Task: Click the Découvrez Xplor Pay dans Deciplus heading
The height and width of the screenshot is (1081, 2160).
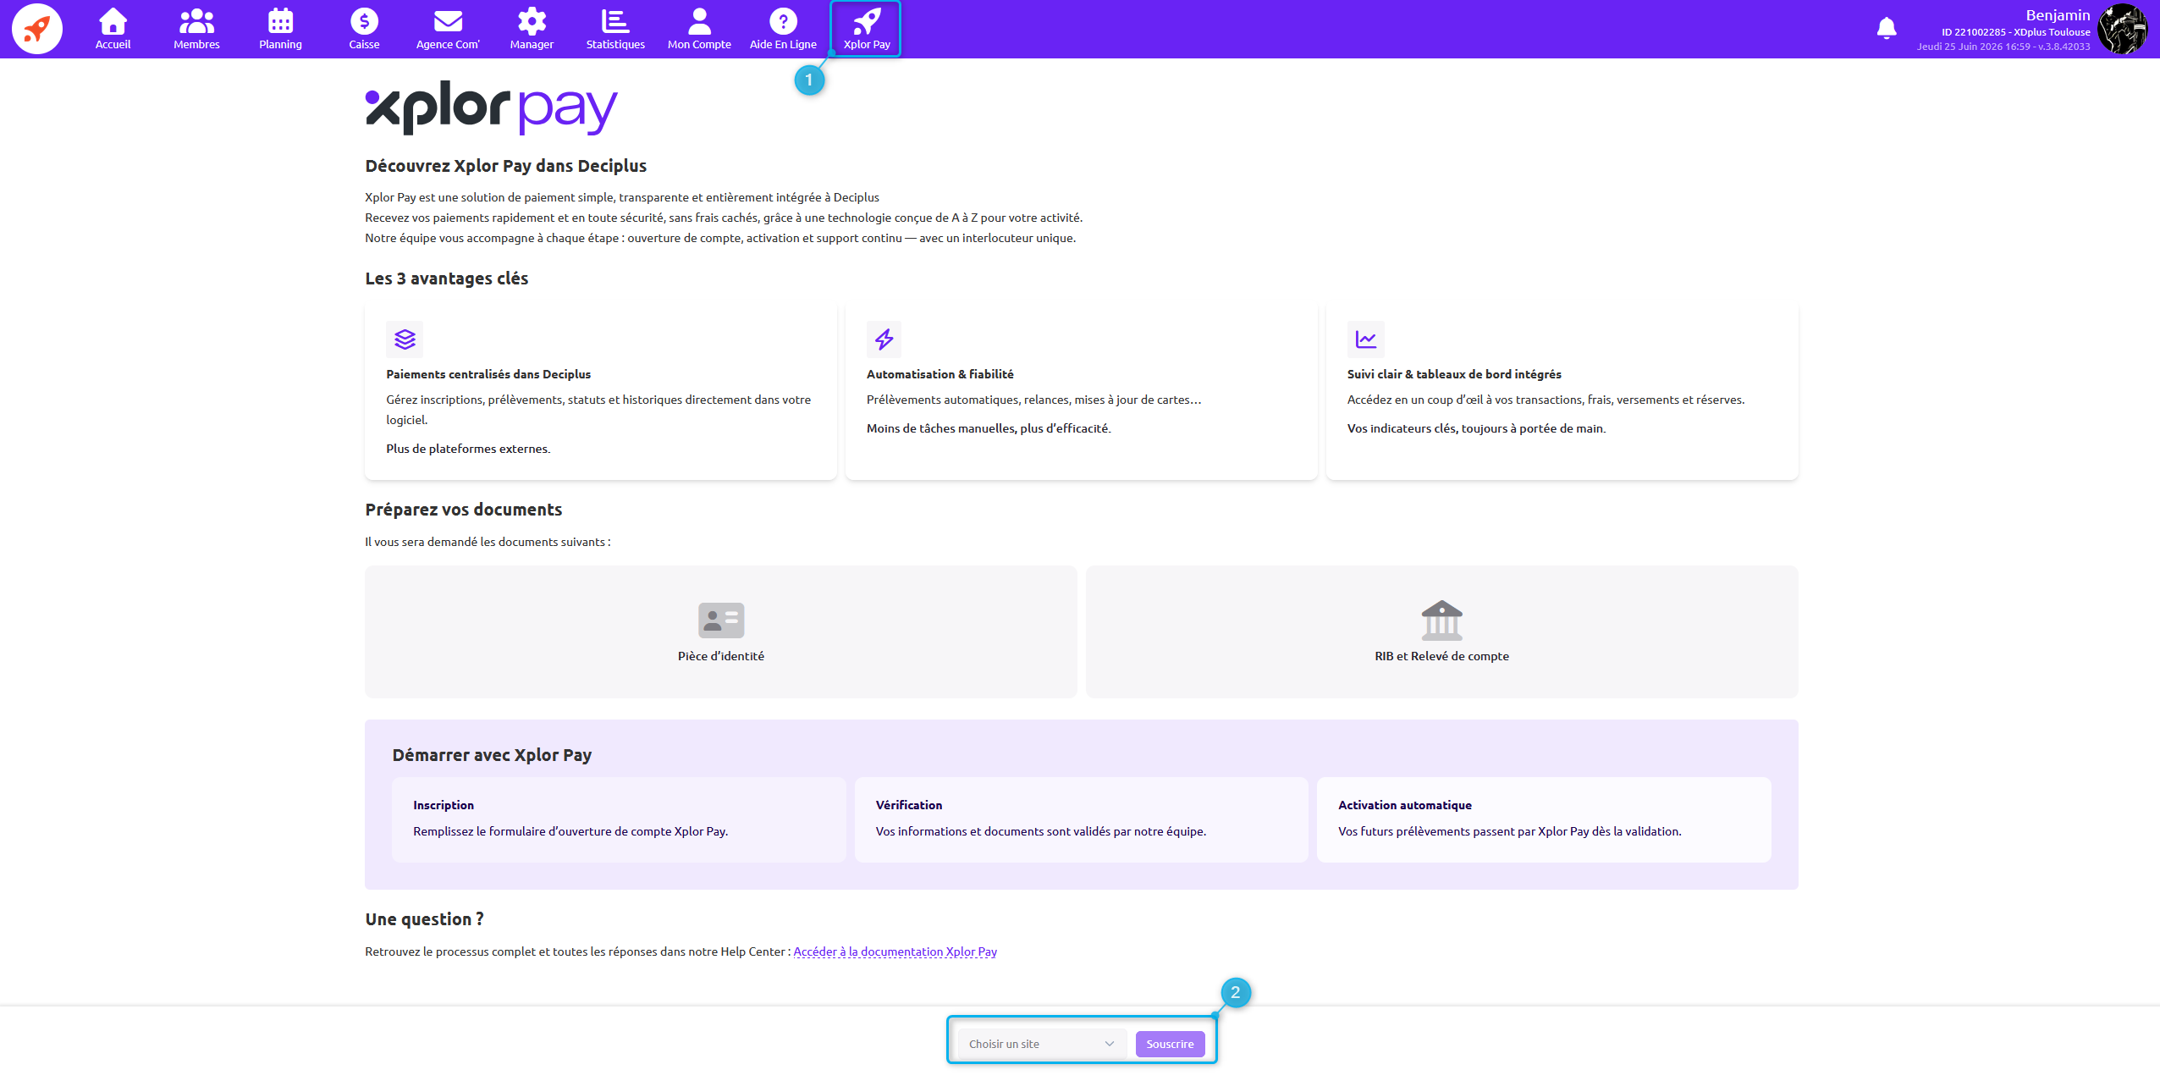Action: pos(506,166)
